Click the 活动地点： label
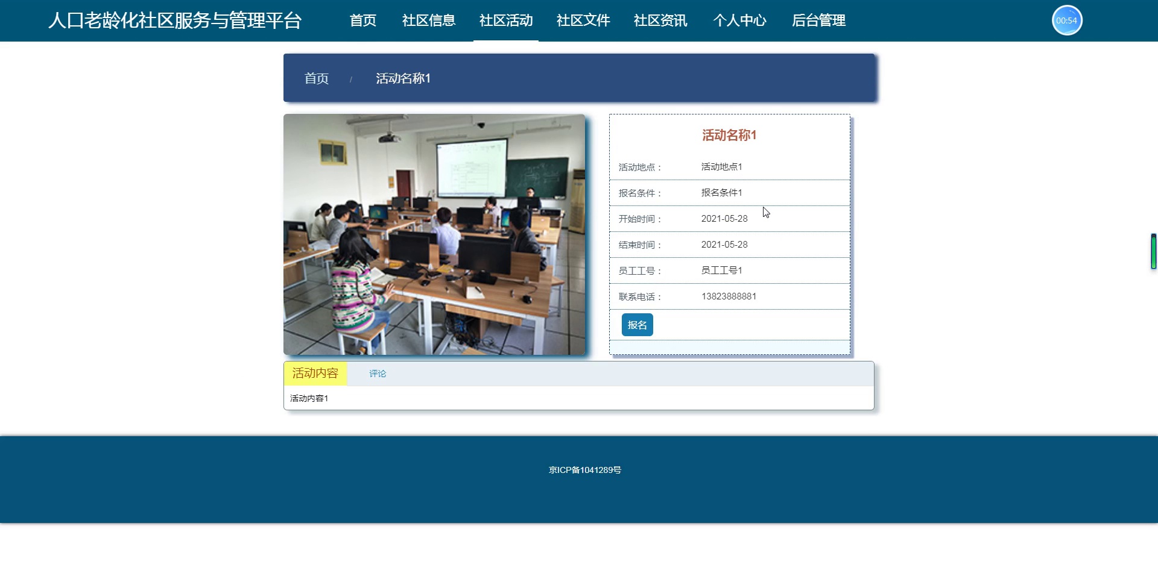 [641, 167]
